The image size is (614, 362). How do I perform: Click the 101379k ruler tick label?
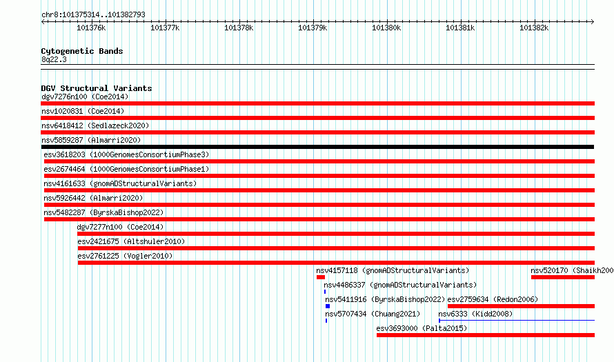tap(313, 28)
